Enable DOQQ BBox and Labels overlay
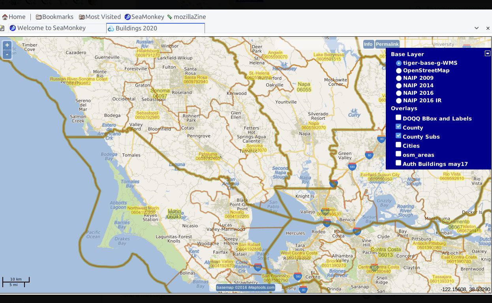Screen dimensions: 492x303 coord(398,118)
